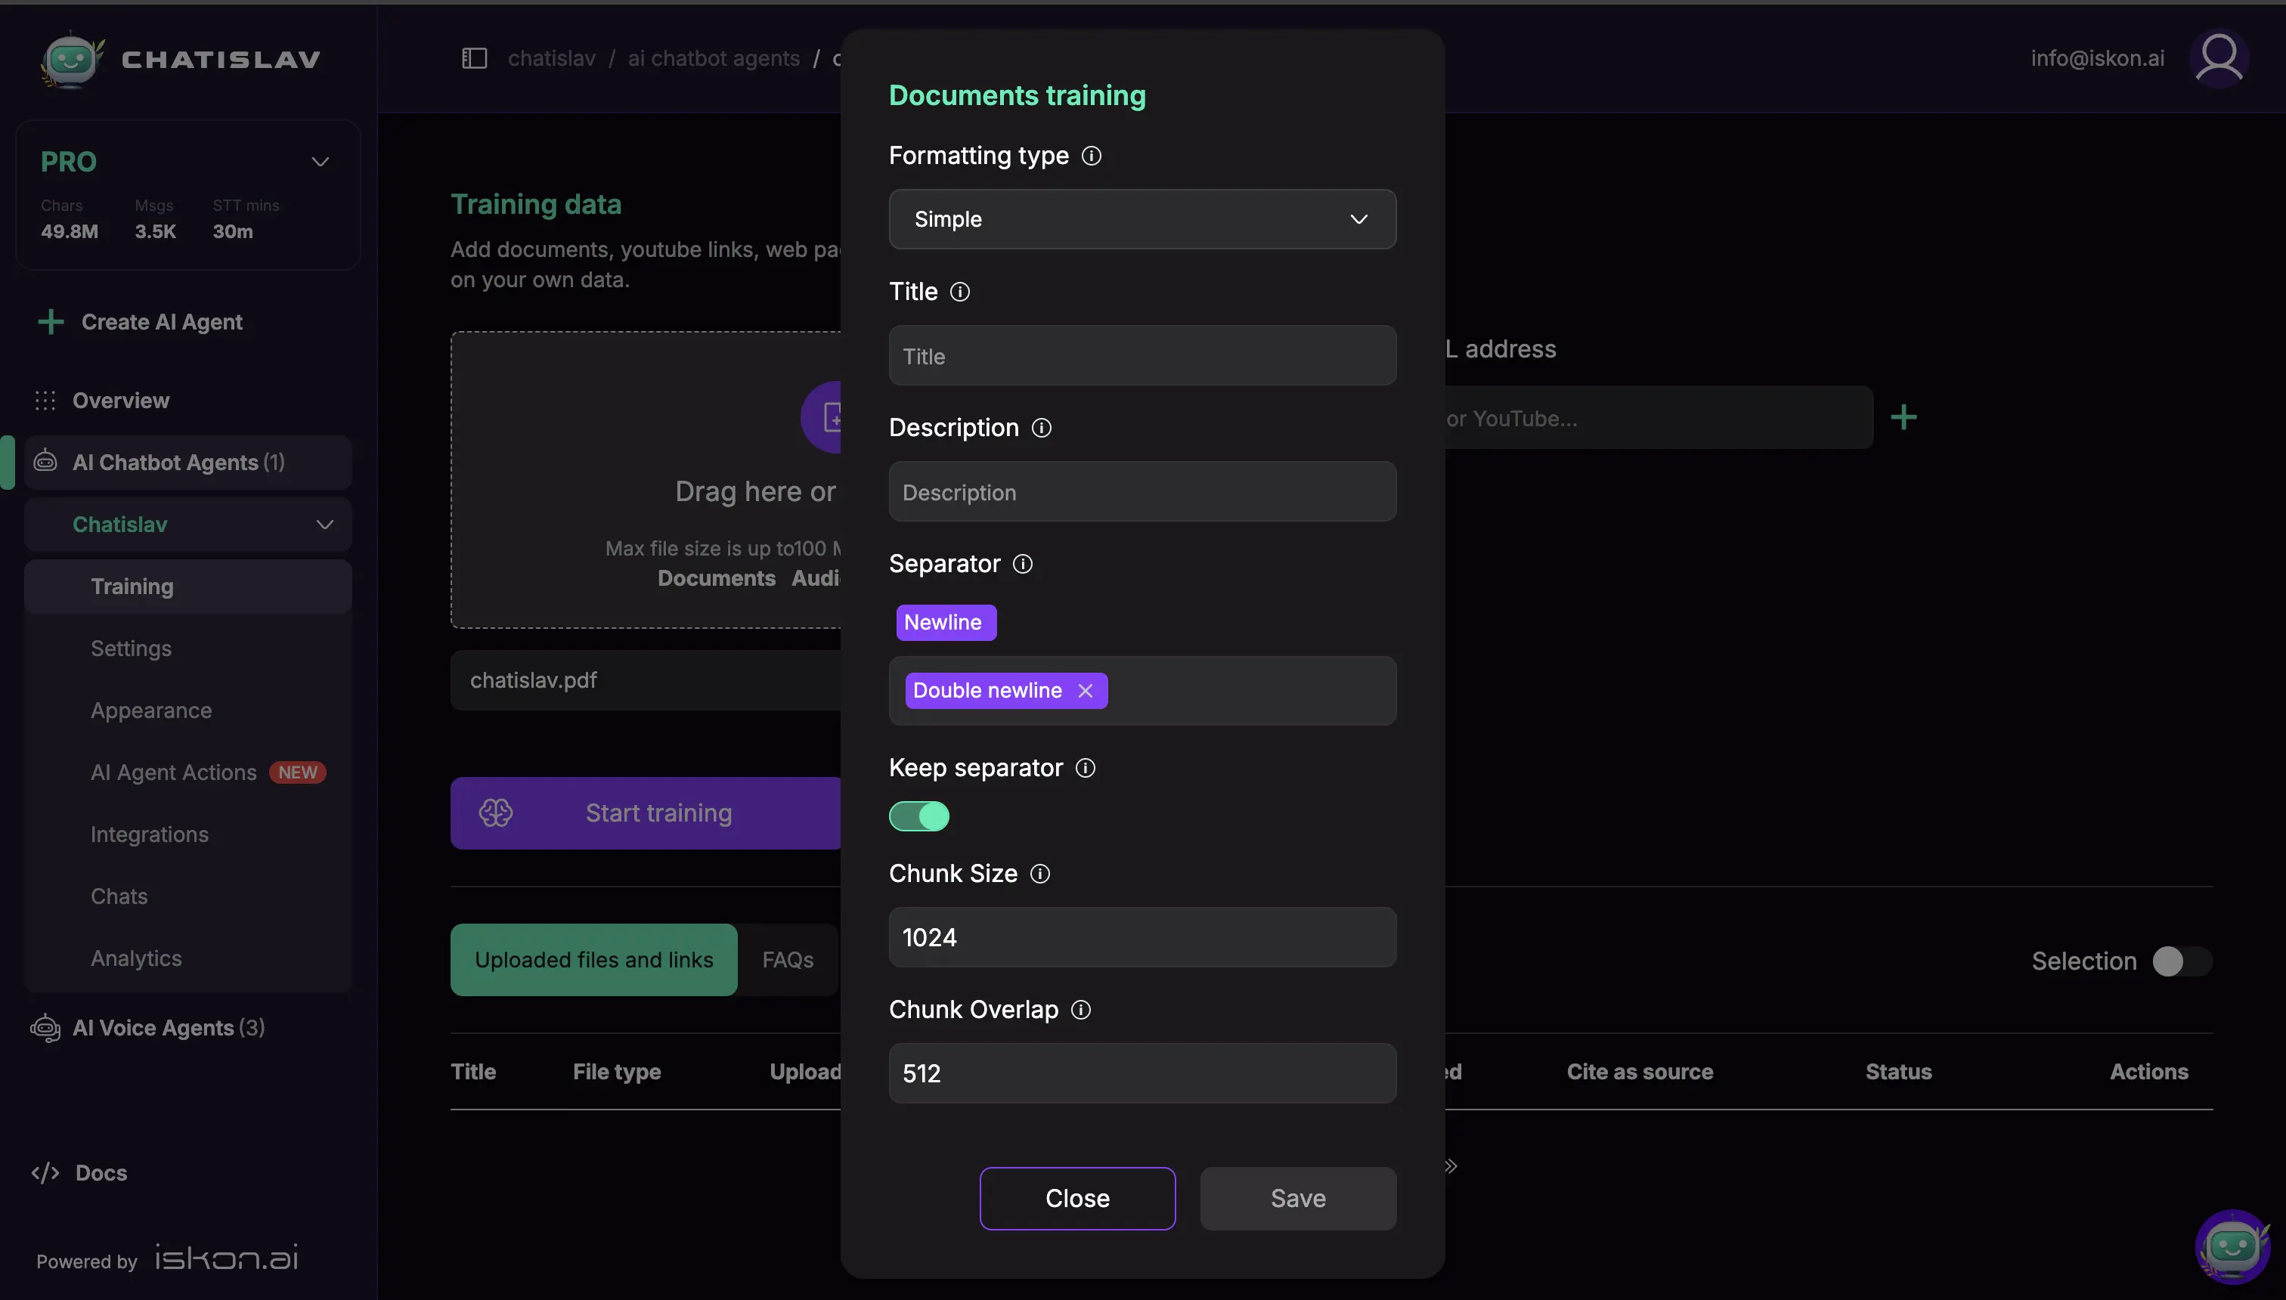Click the Chatislav robot logo icon
Screen dimensions: 2286x1300
71,59
